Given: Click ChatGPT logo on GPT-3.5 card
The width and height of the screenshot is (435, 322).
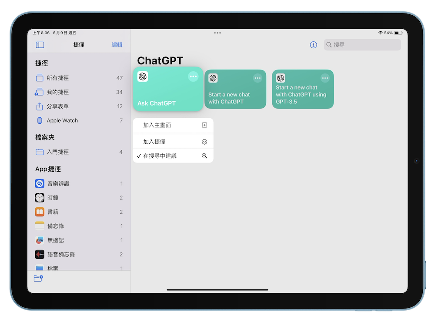Looking at the screenshot, I should click(x=281, y=78).
